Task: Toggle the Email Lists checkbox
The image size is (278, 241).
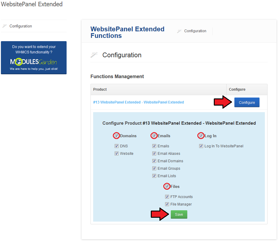Action: click(x=154, y=176)
